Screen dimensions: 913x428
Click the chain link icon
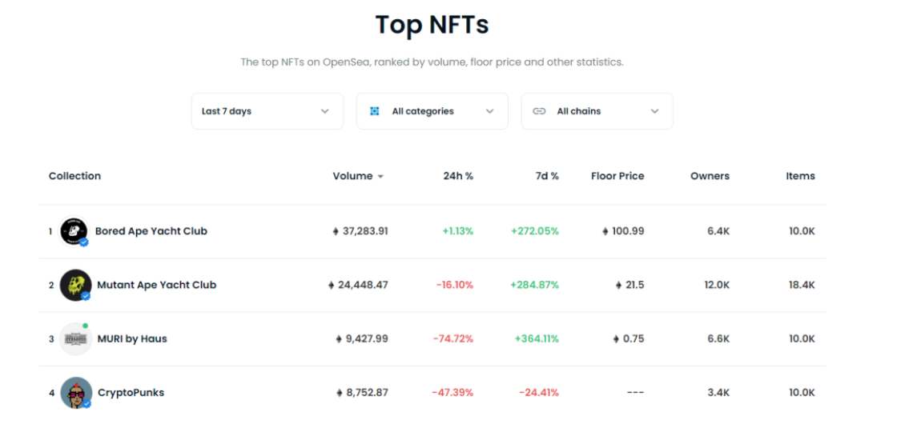(539, 111)
